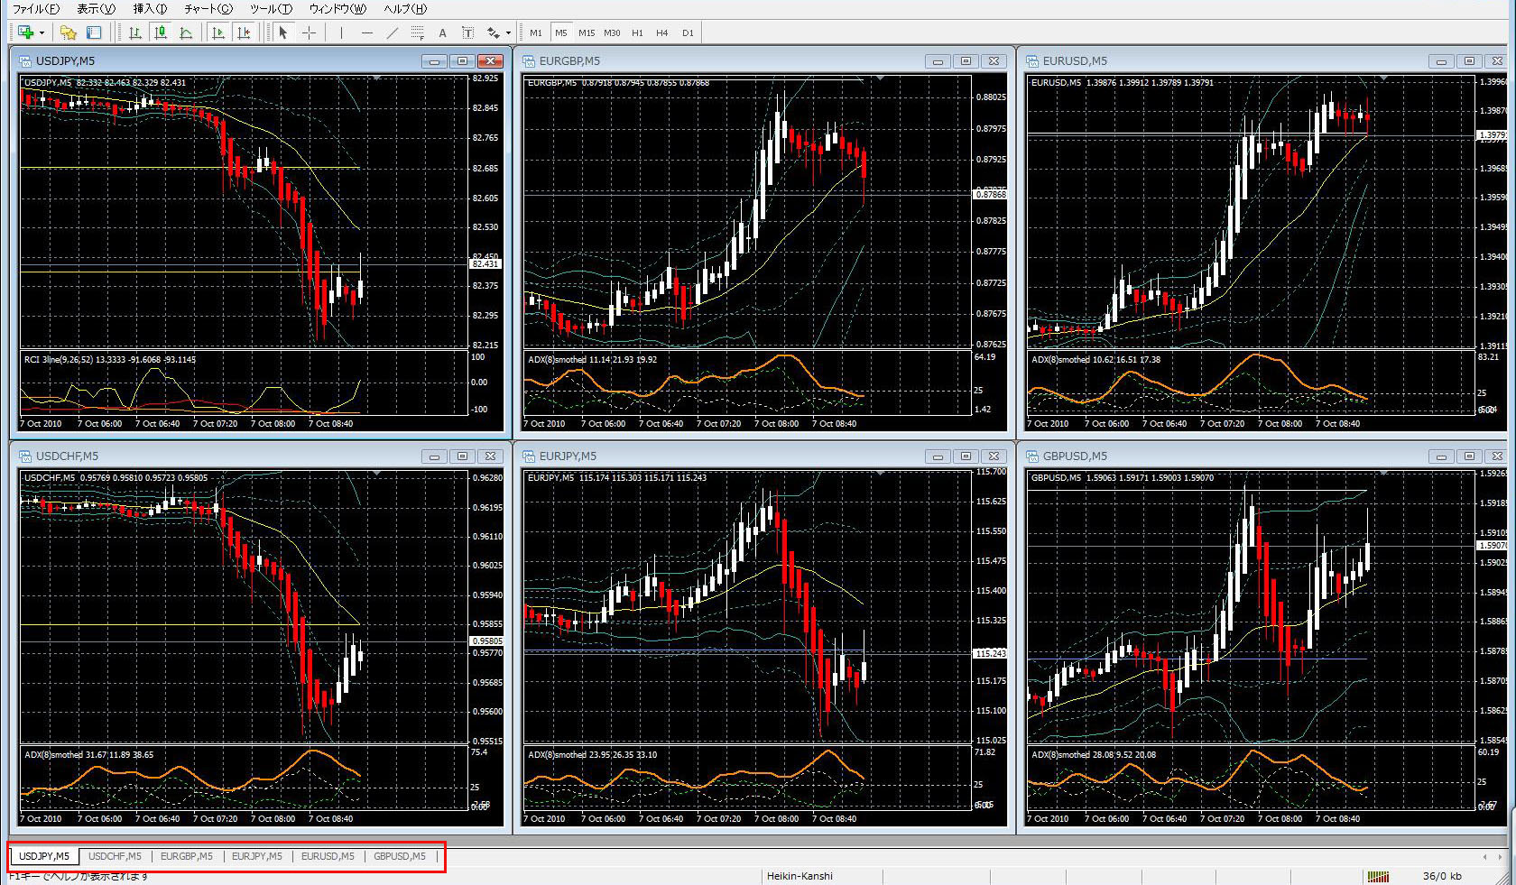
Task: Open the New Chart dropdown arrow
Action: click(42, 33)
